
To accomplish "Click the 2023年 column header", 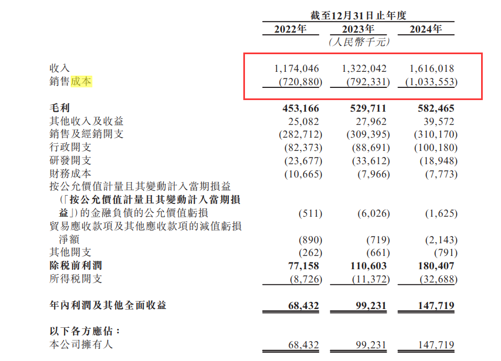I will click(358, 29).
